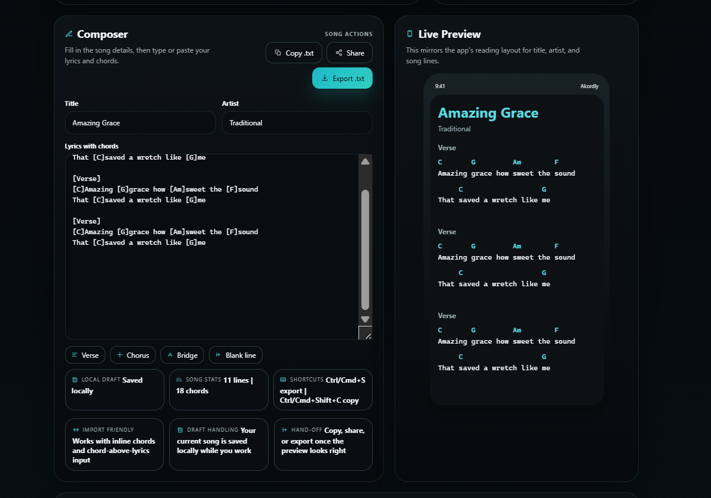Click the '11 lines | 18 chords' stat
Viewport: 711px width, 498px height.
[x=214, y=385]
